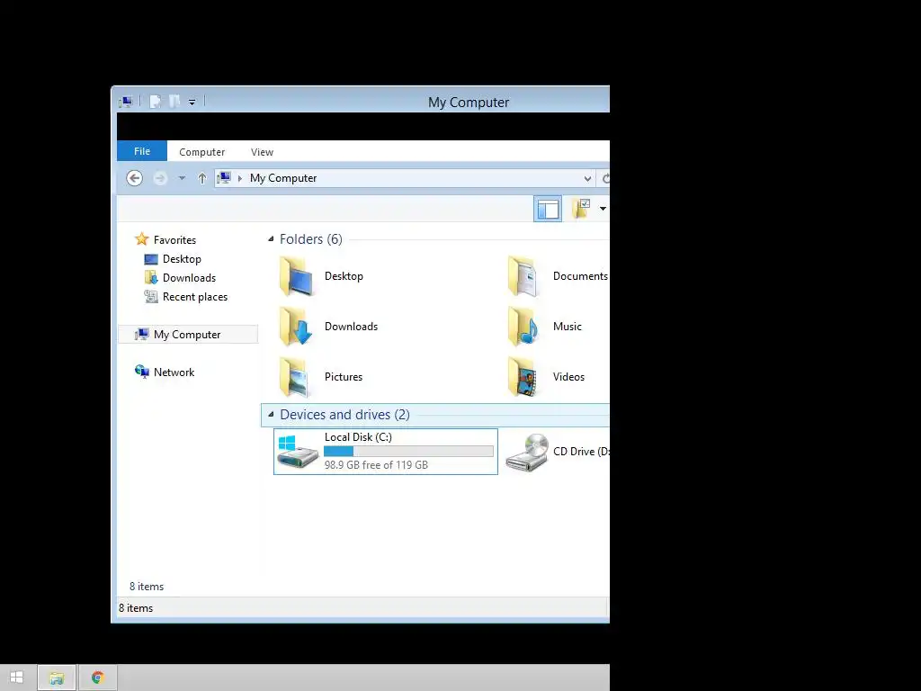Click the Local Disk usage progress bar
Screen dimensions: 921x691
click(x=408, y=452)
